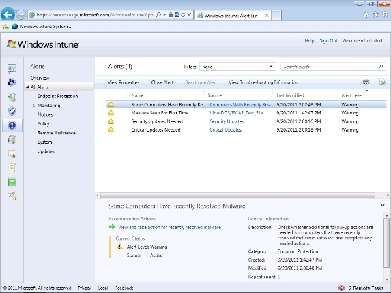Viewport: 391px width, 293px height.
Task: Open the System Overview workspace icon
Action: point(12,68)
